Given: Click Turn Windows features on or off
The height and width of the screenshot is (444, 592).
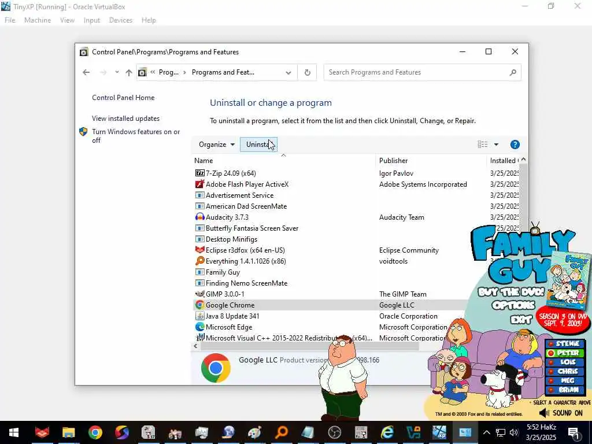Looking at the screenshot, I should 136,136.
